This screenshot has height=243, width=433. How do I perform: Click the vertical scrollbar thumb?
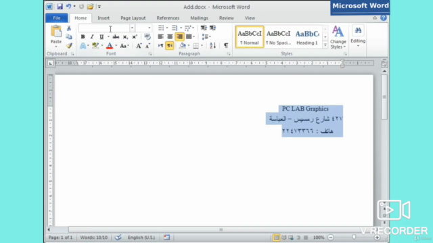click(384, 97)
